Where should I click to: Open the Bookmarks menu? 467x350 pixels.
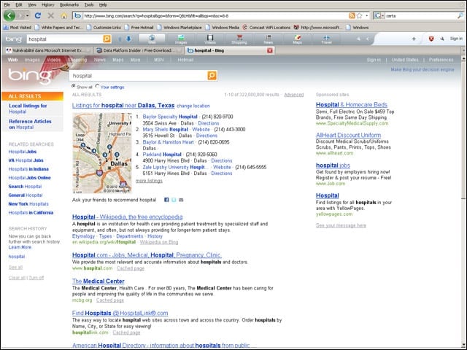tap(69, 5)
